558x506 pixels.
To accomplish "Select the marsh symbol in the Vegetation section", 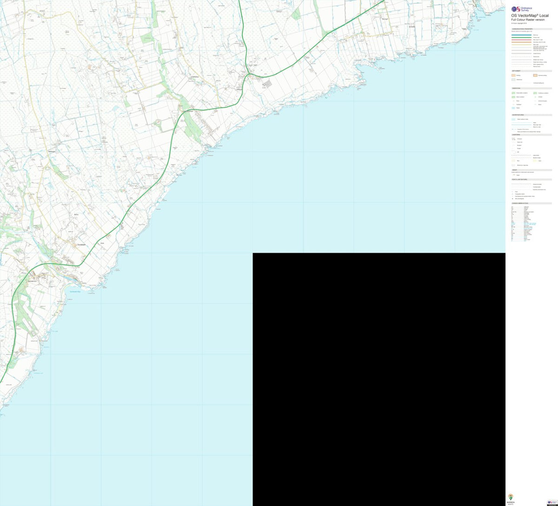I will (513, 108).
